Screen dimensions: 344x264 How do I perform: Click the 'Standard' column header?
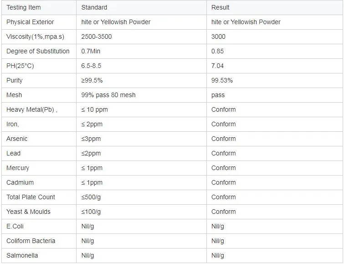[94, 7]
